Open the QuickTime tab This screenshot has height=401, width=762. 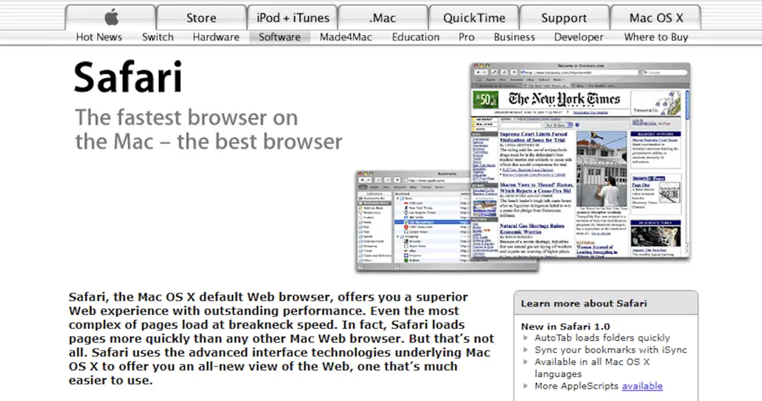473,17
